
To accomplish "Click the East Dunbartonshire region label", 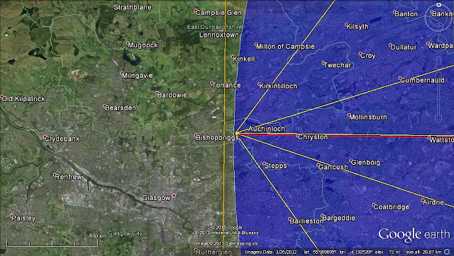I will point(214,27).
